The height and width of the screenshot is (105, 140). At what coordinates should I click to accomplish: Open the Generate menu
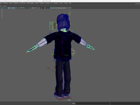tap(56, 3)
